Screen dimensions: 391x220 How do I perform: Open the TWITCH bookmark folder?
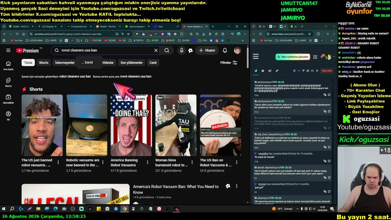138,40
